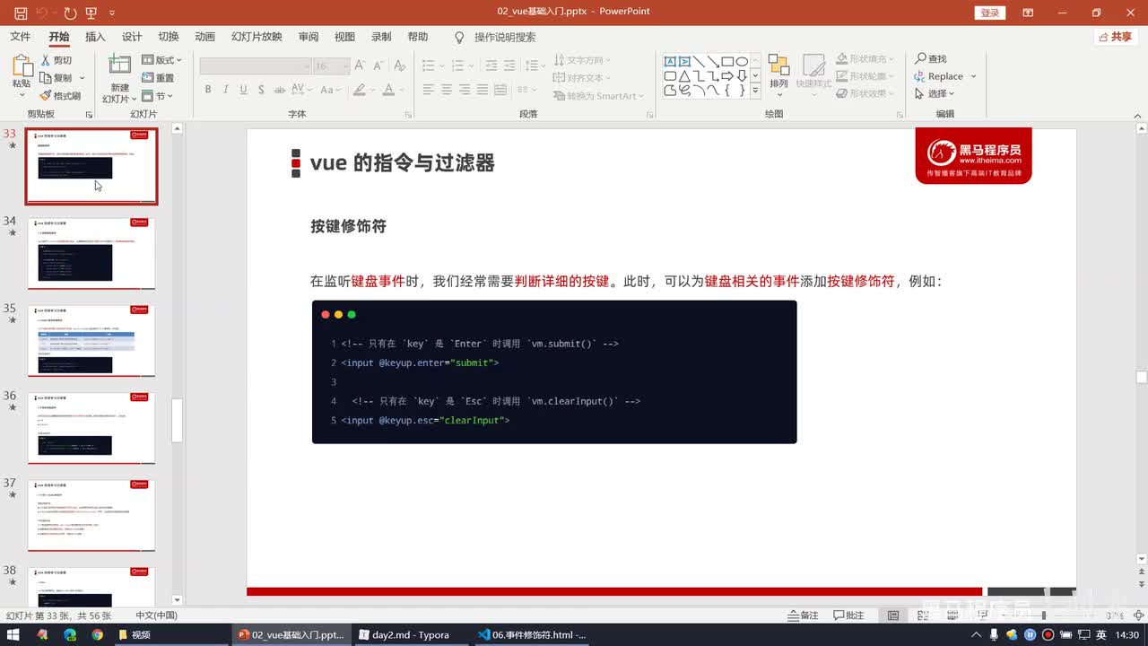
Task: Open the Transitions (切换) tab
Action: (169, 37)
